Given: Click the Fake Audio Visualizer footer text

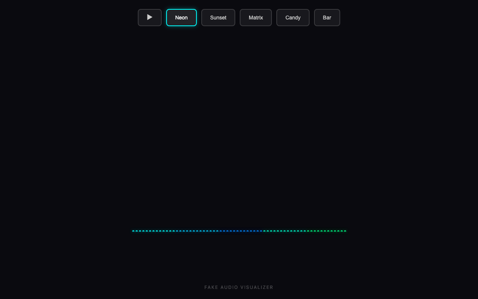Looking at the screenshot, I should click(239, 287).
